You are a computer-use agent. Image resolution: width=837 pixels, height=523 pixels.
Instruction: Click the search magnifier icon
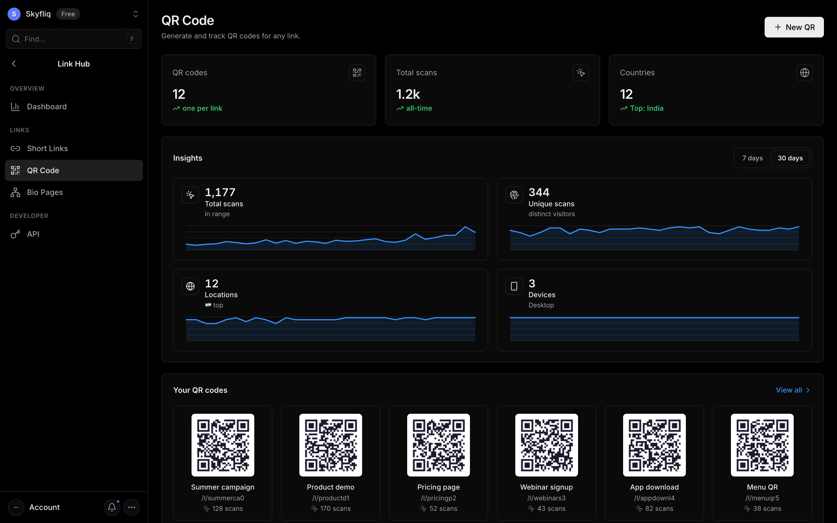coord(16,39)
